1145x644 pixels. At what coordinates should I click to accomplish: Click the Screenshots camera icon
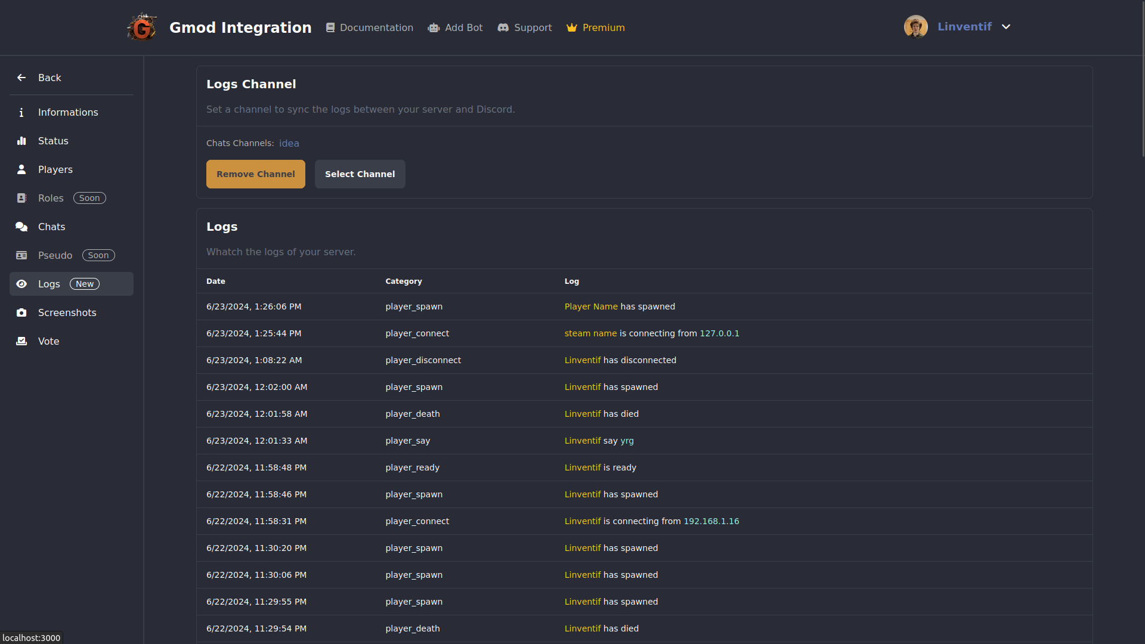click(21, 312)
